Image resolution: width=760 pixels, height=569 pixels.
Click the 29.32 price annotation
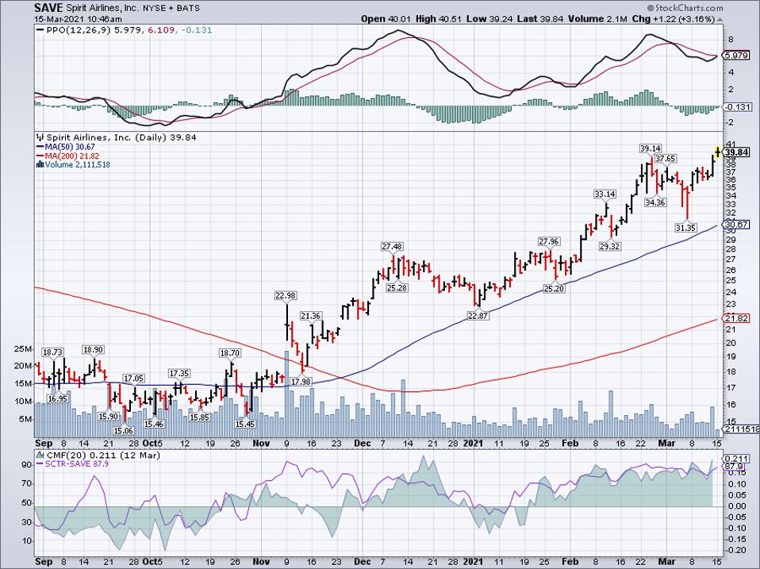coord(610,246)
